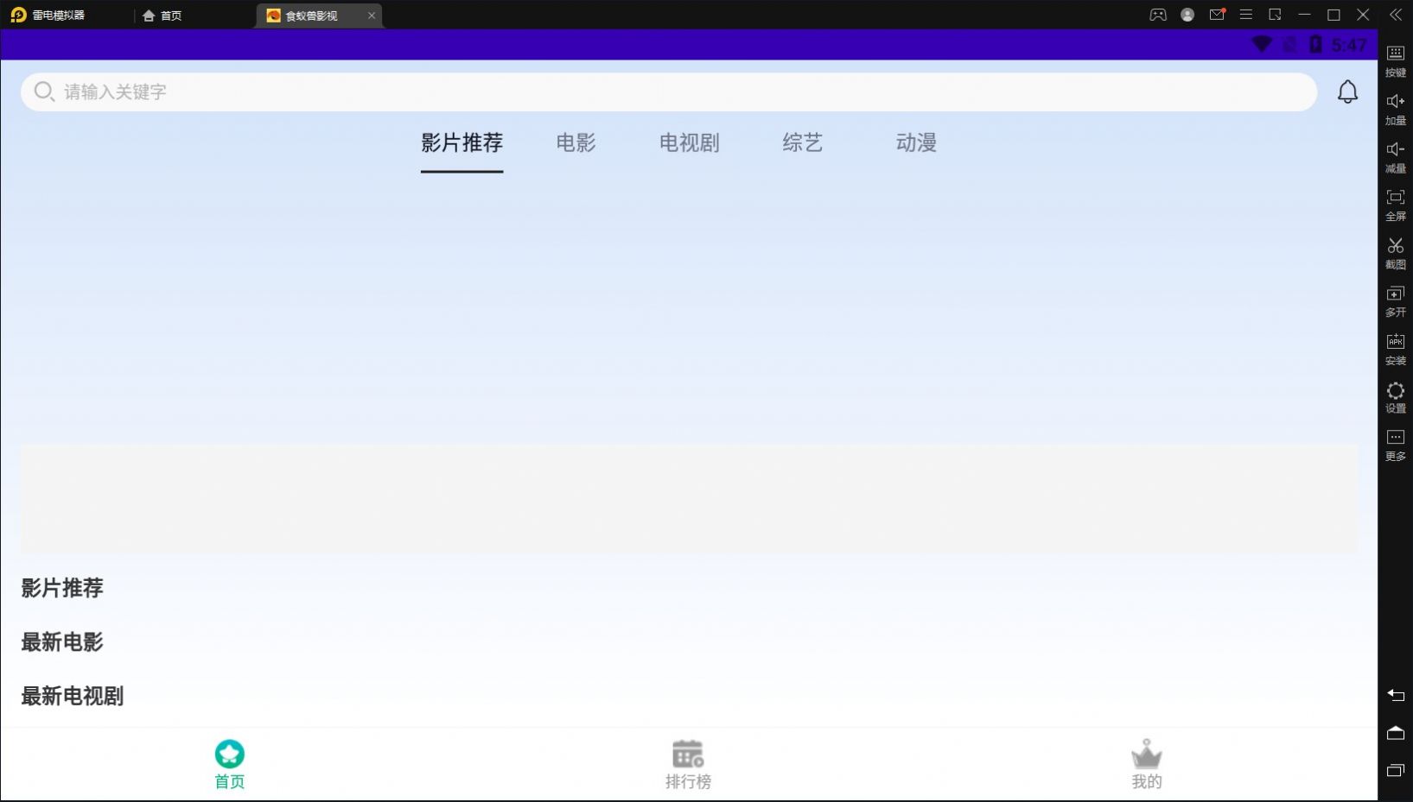Open the 排行榜 bottom navigation item
1413x802 pixels.
click(687, 763)
